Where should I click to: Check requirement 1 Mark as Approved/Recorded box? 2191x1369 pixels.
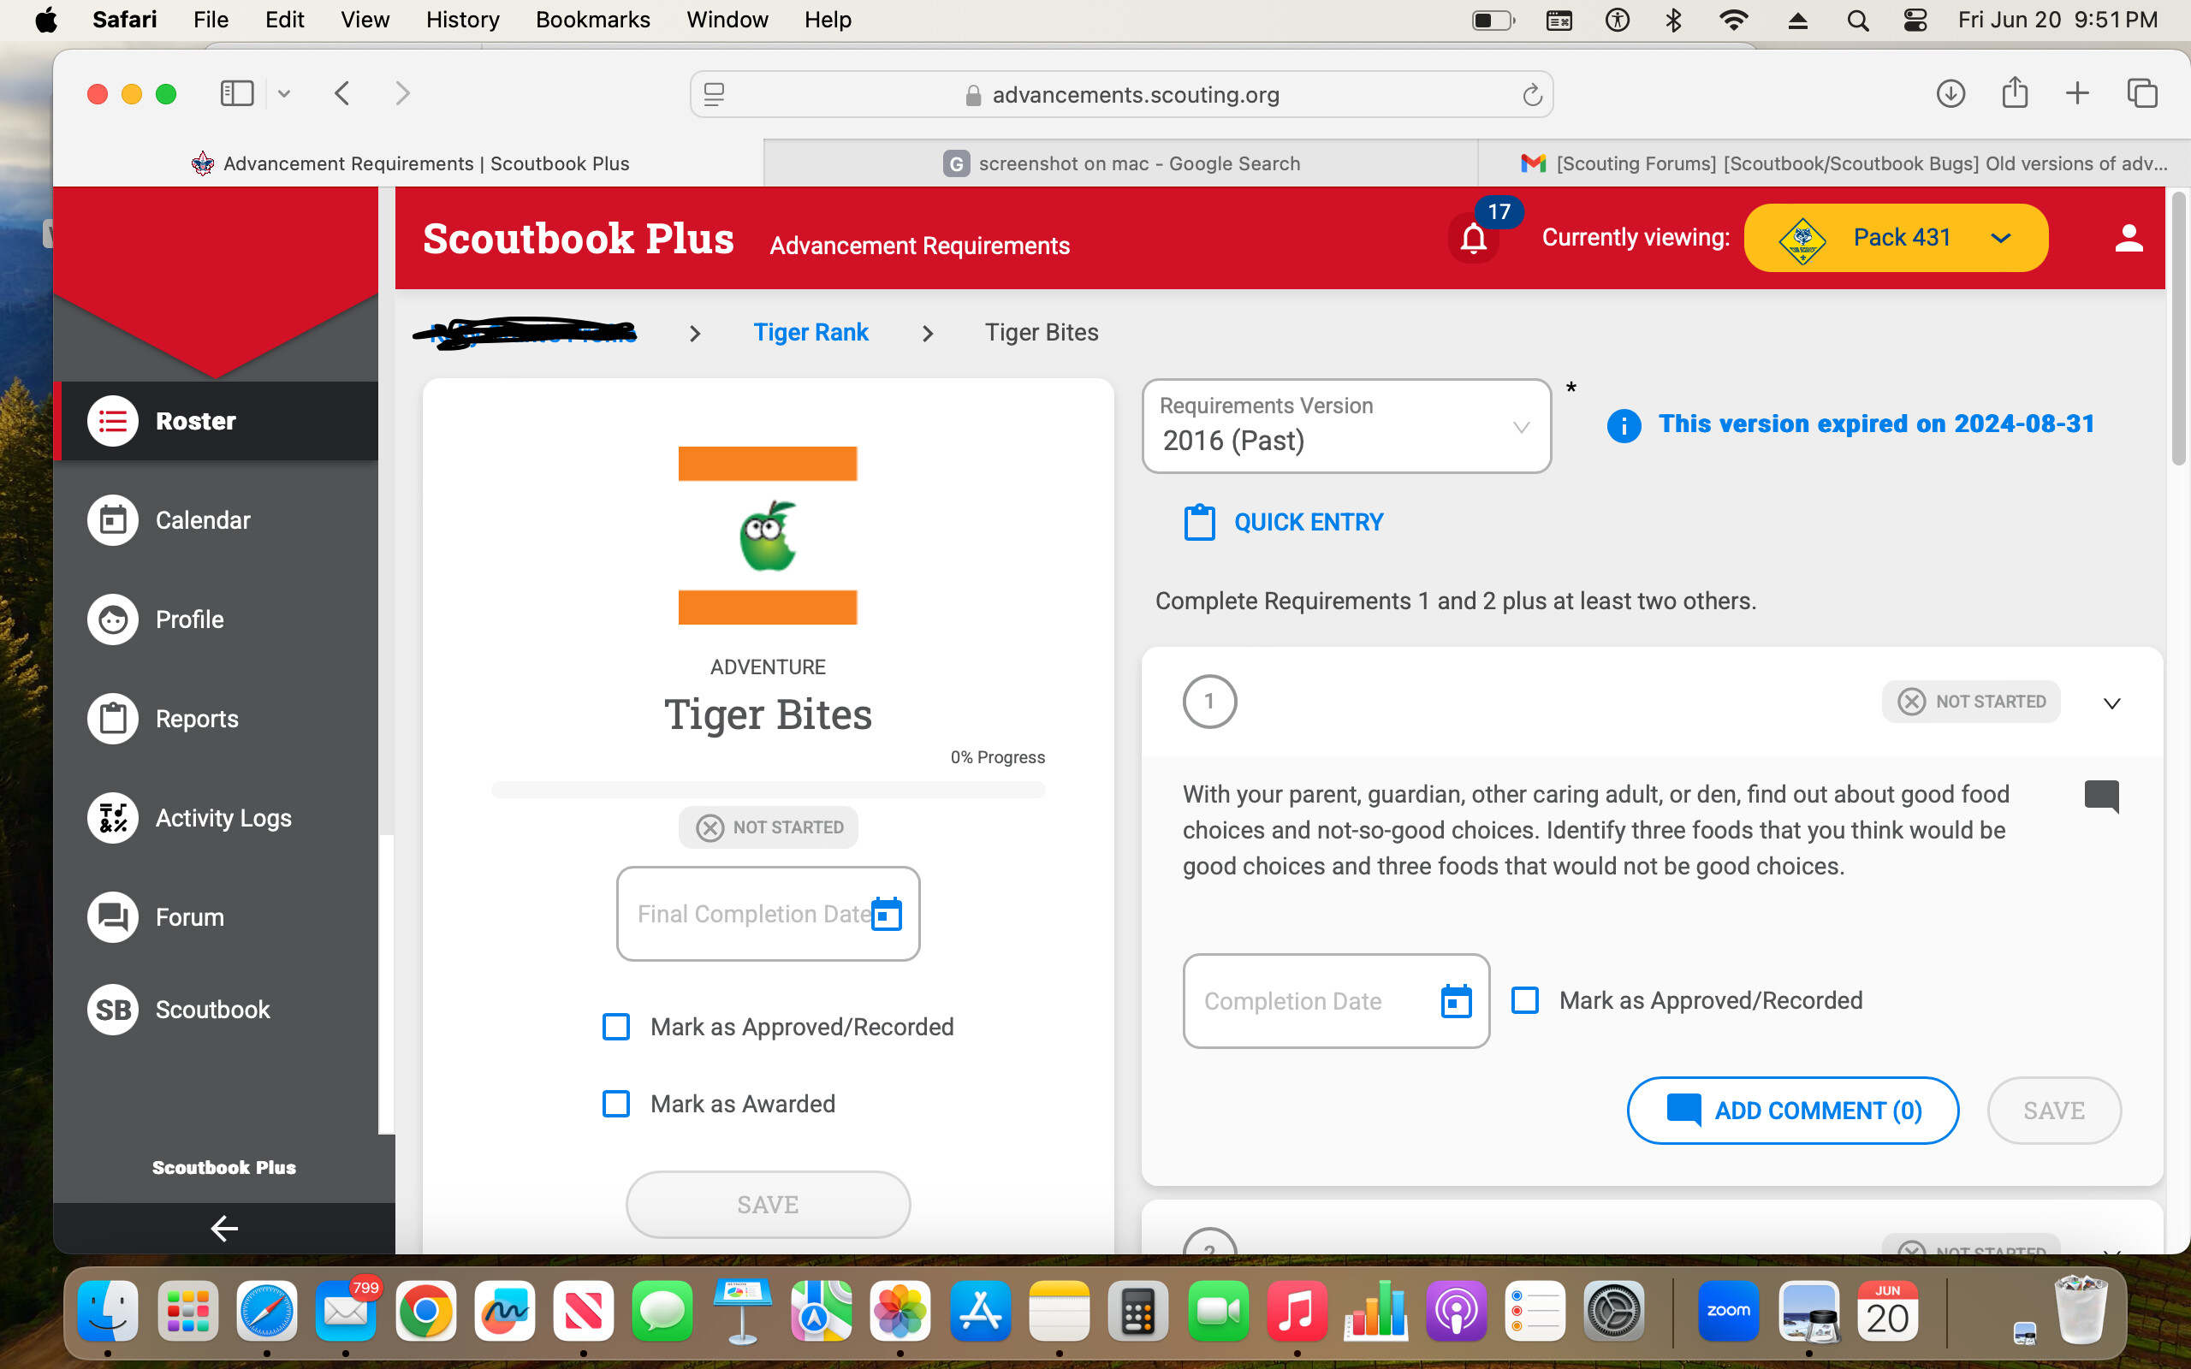pos(1524,1000)
